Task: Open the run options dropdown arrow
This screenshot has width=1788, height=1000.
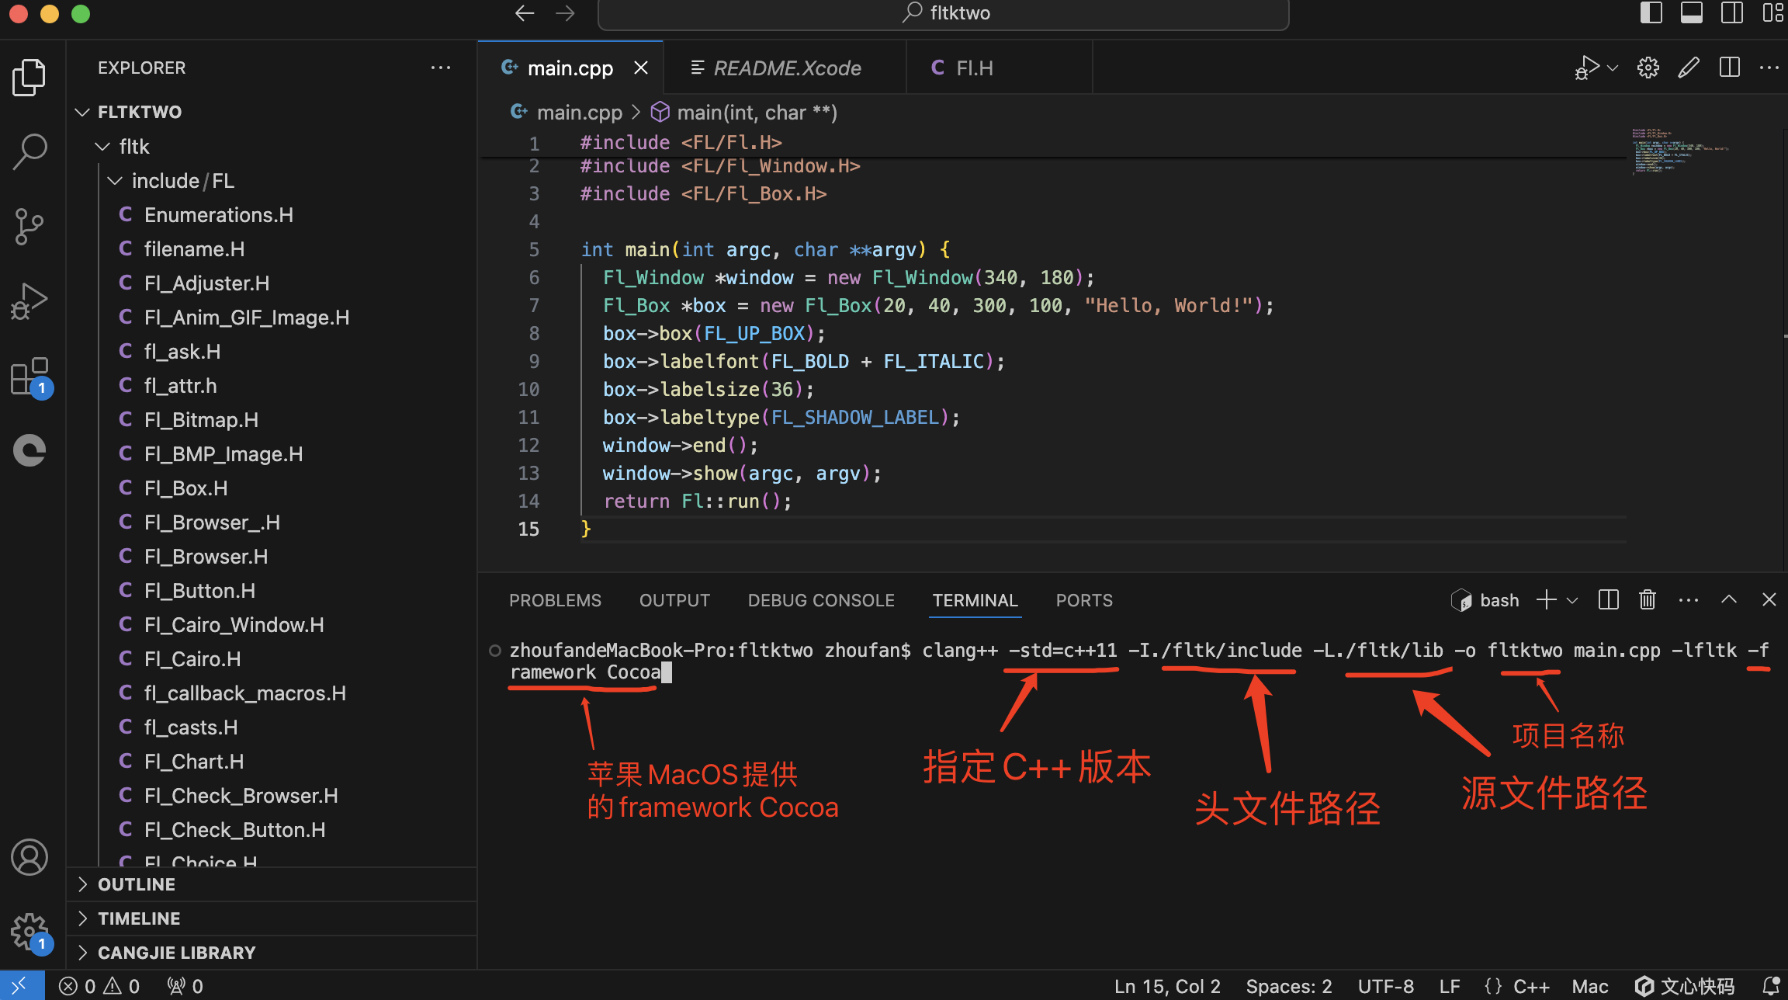Action: [1613, 68]
